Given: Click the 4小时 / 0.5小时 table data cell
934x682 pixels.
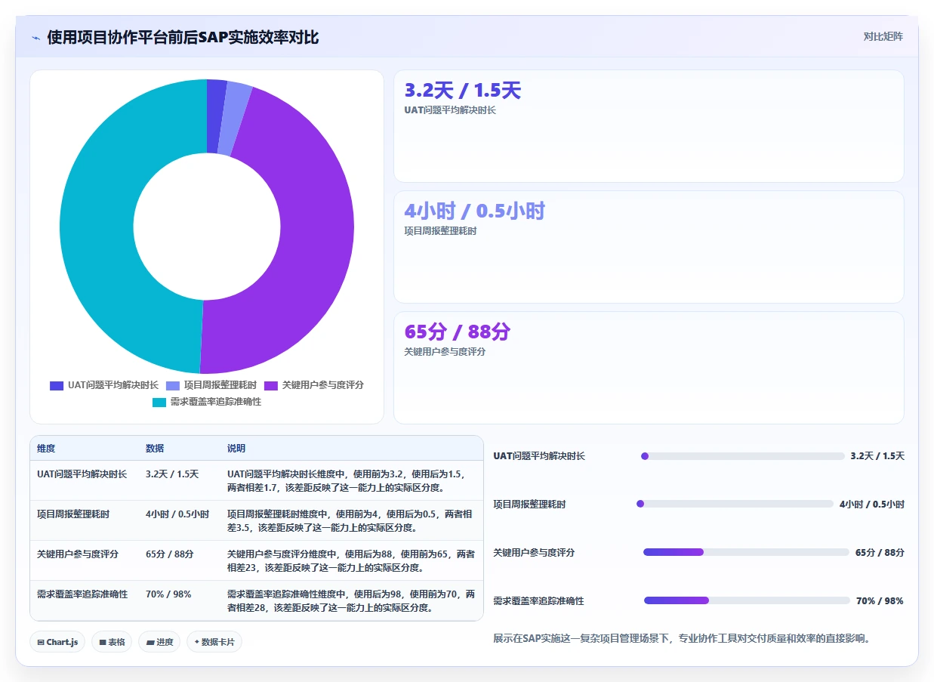Looking at the screenshot, I should click(x=177, y=514).
